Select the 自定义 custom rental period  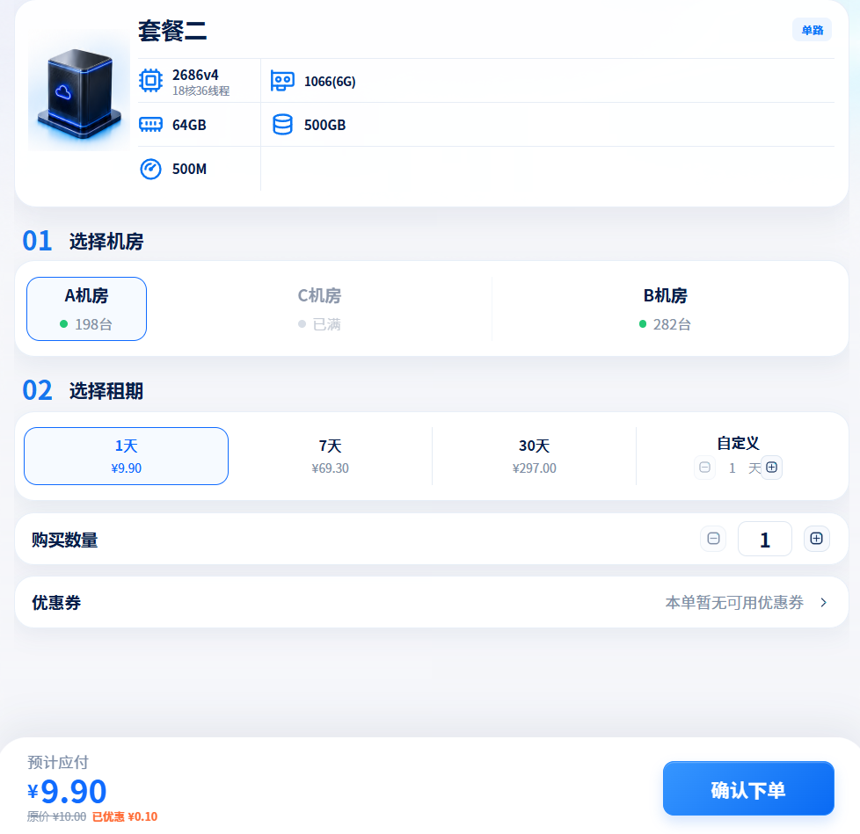tap(739, 443)
